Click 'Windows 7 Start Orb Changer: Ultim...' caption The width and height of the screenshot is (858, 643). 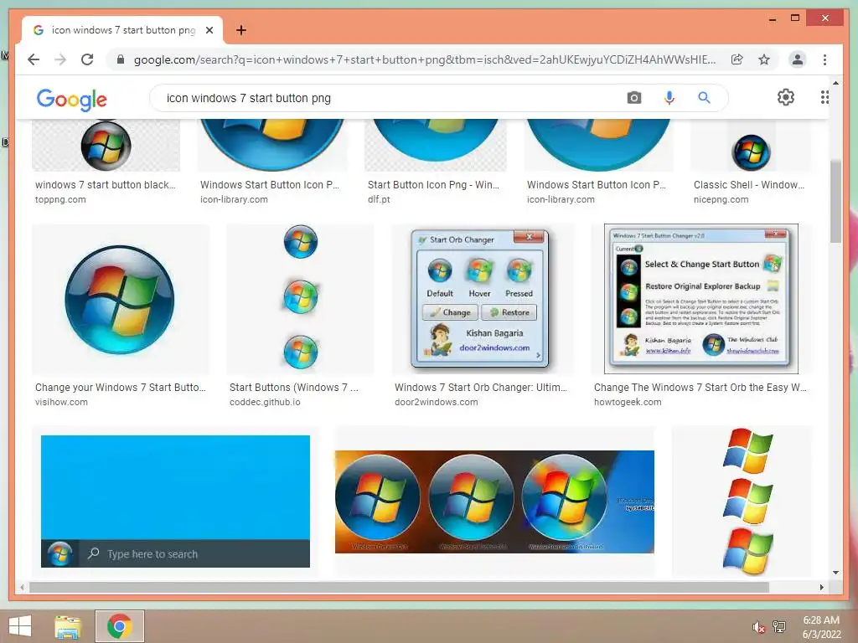[481, 387]
